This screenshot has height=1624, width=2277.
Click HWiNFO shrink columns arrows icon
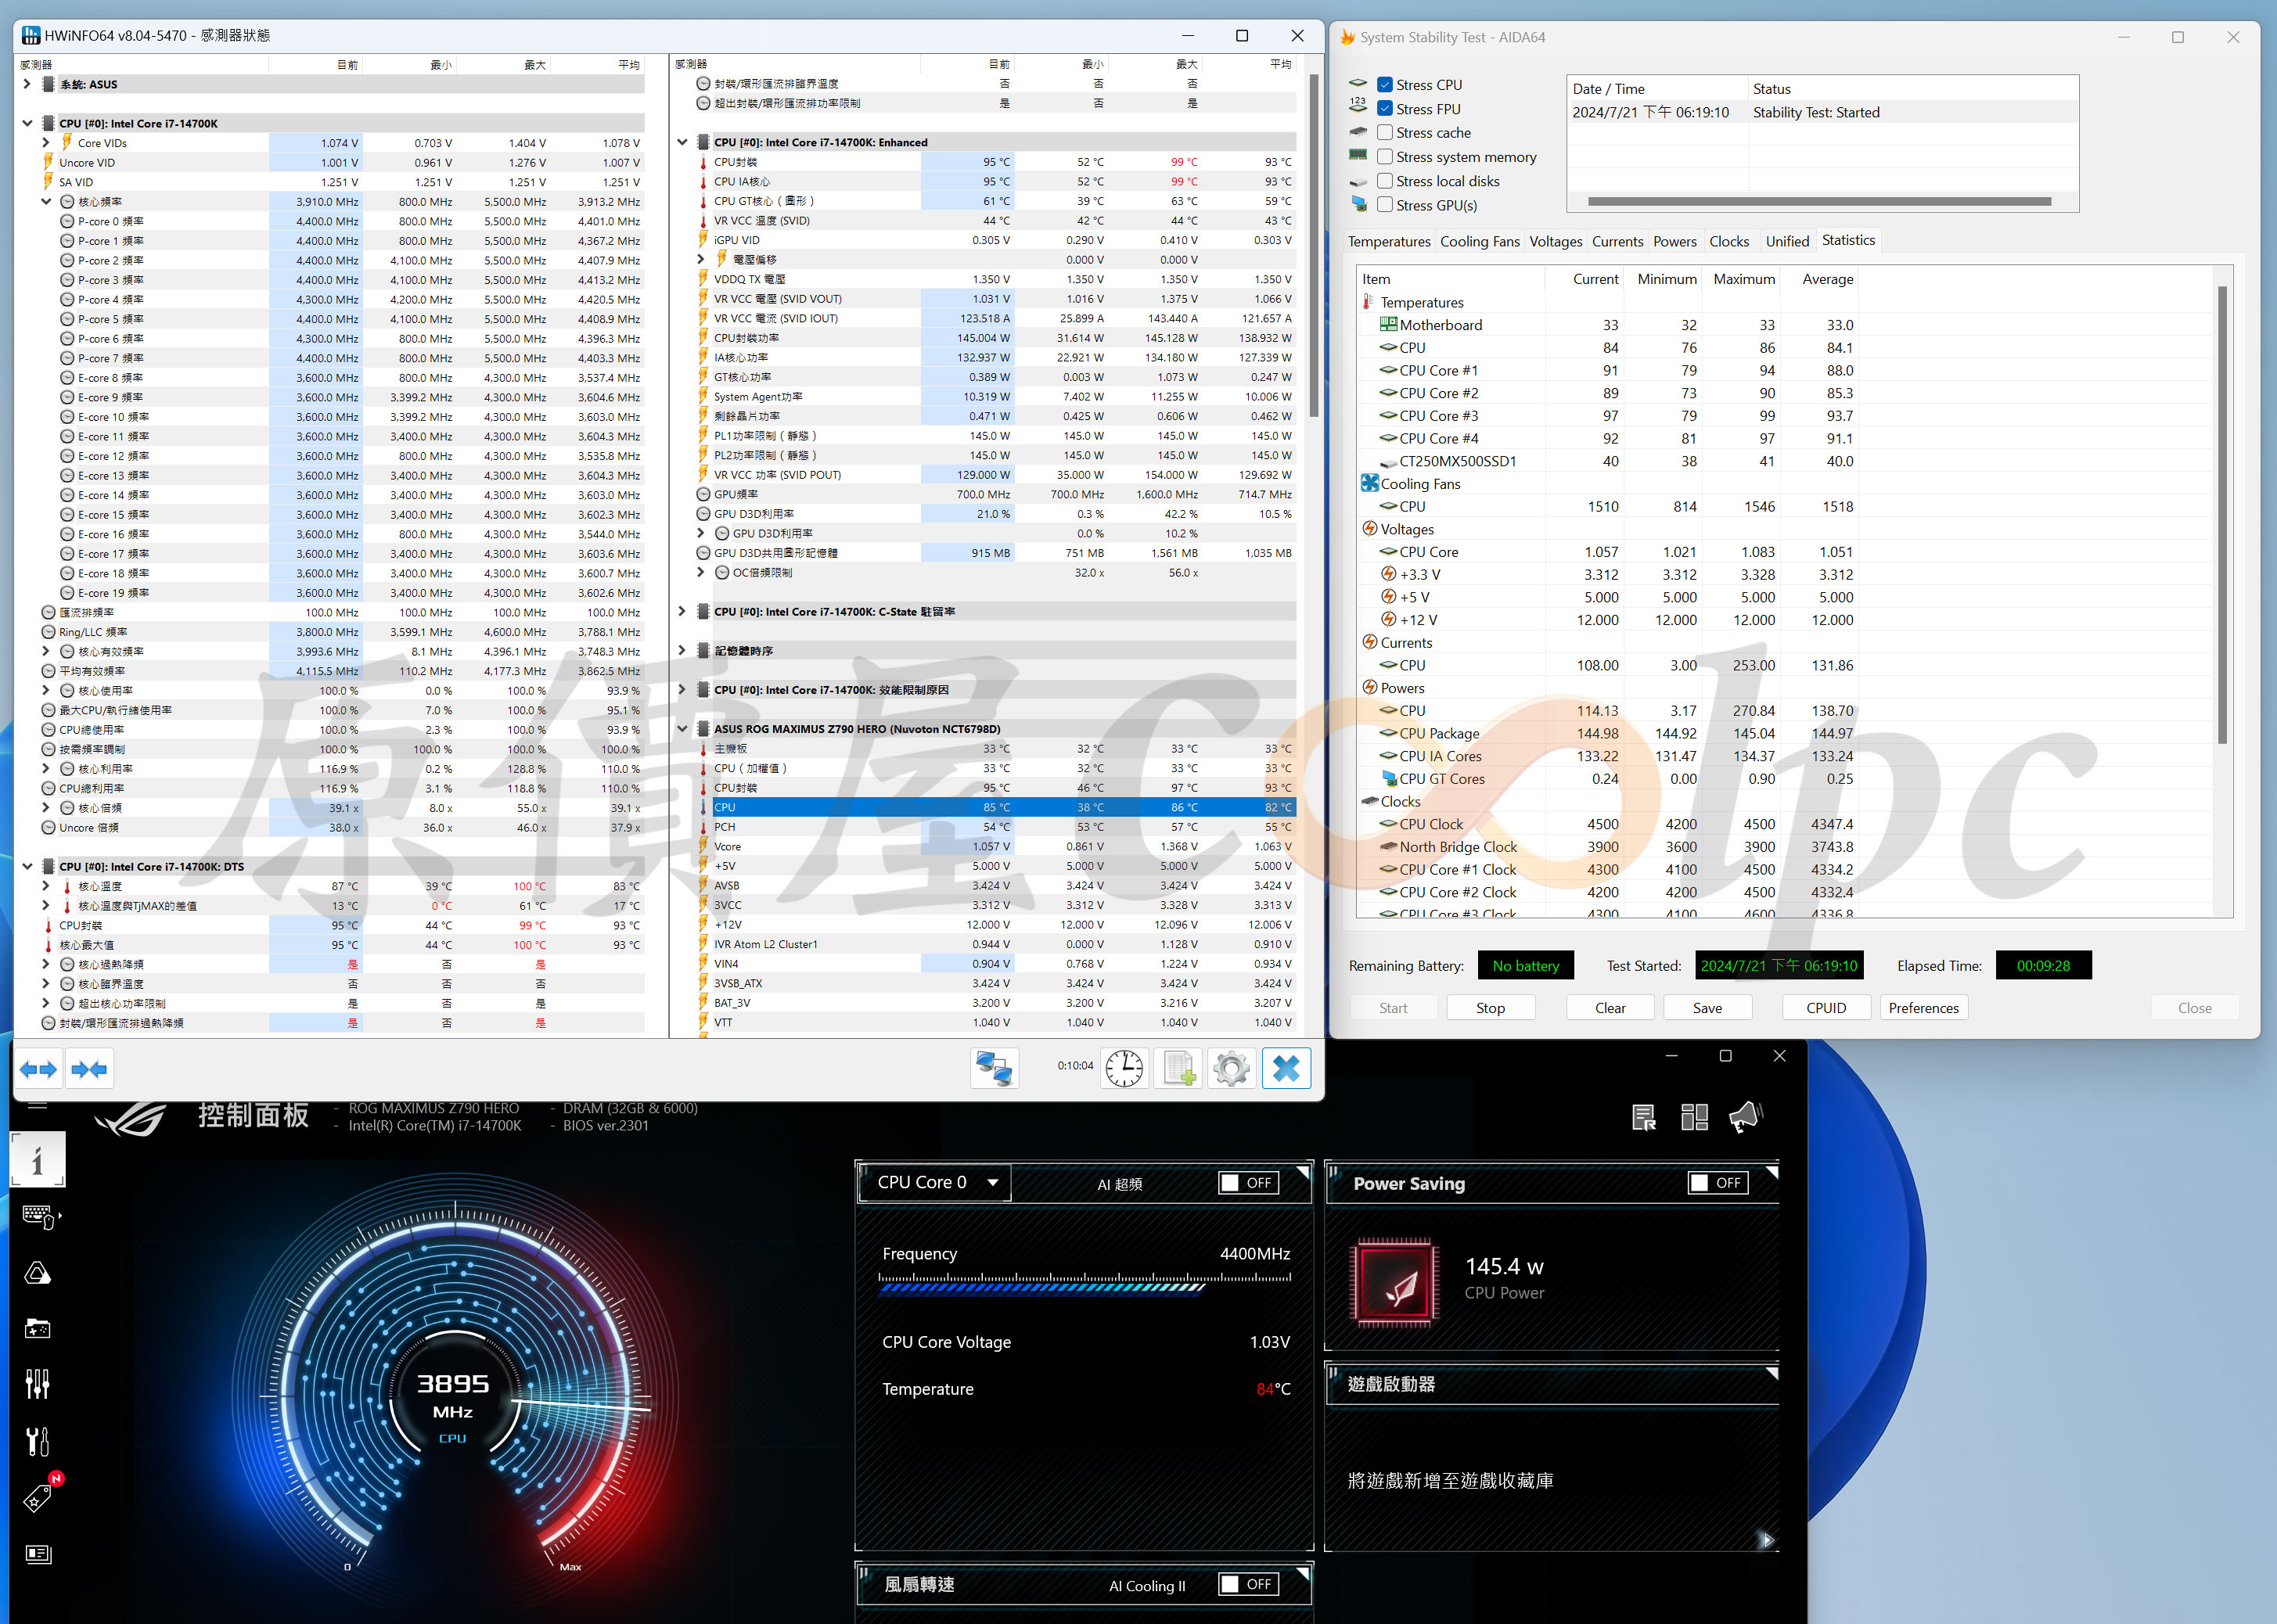(x=89, y=1069)
